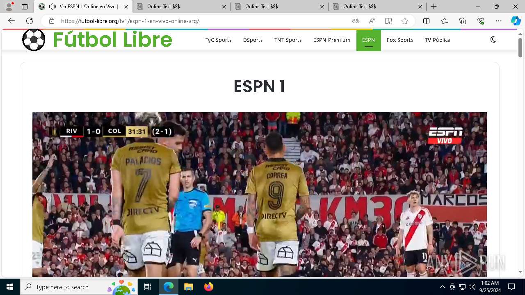This screenshot has width=525, height=295.
Task: Switch to the first Online Test $$$ tab
Action: click(182, 7)
